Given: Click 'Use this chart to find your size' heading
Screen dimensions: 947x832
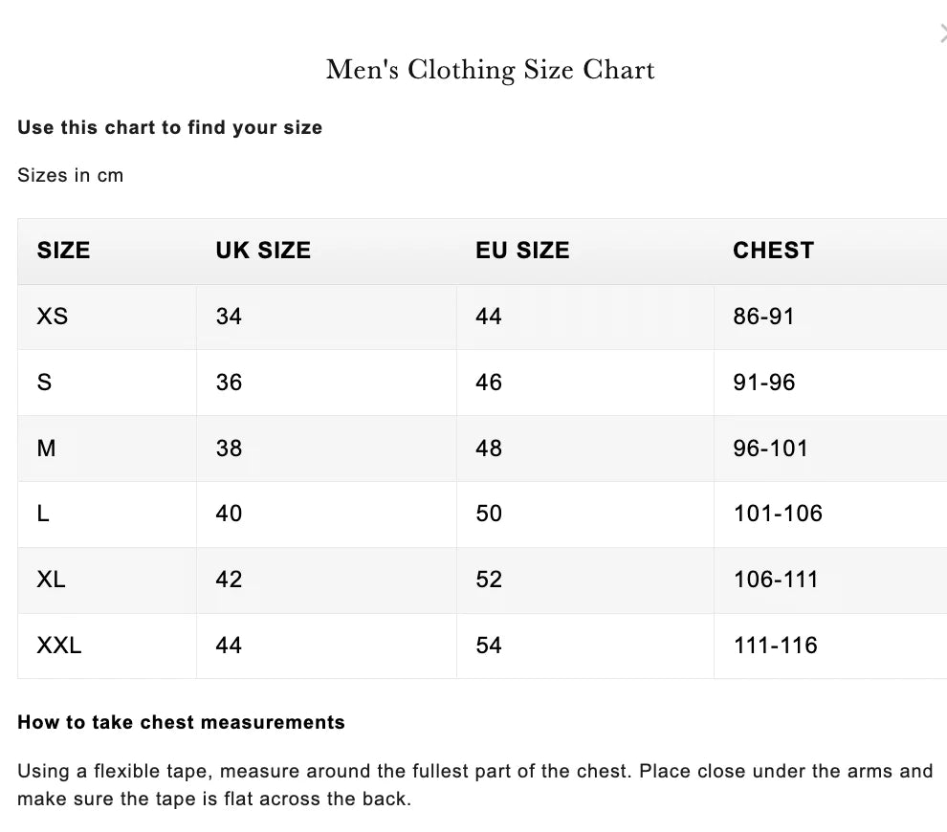Looking at the screenshot, I should point(170,128).
